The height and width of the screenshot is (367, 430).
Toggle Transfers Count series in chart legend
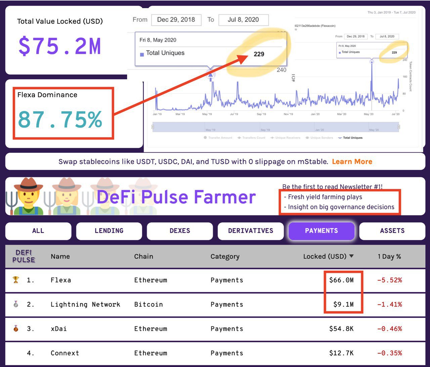251,138
